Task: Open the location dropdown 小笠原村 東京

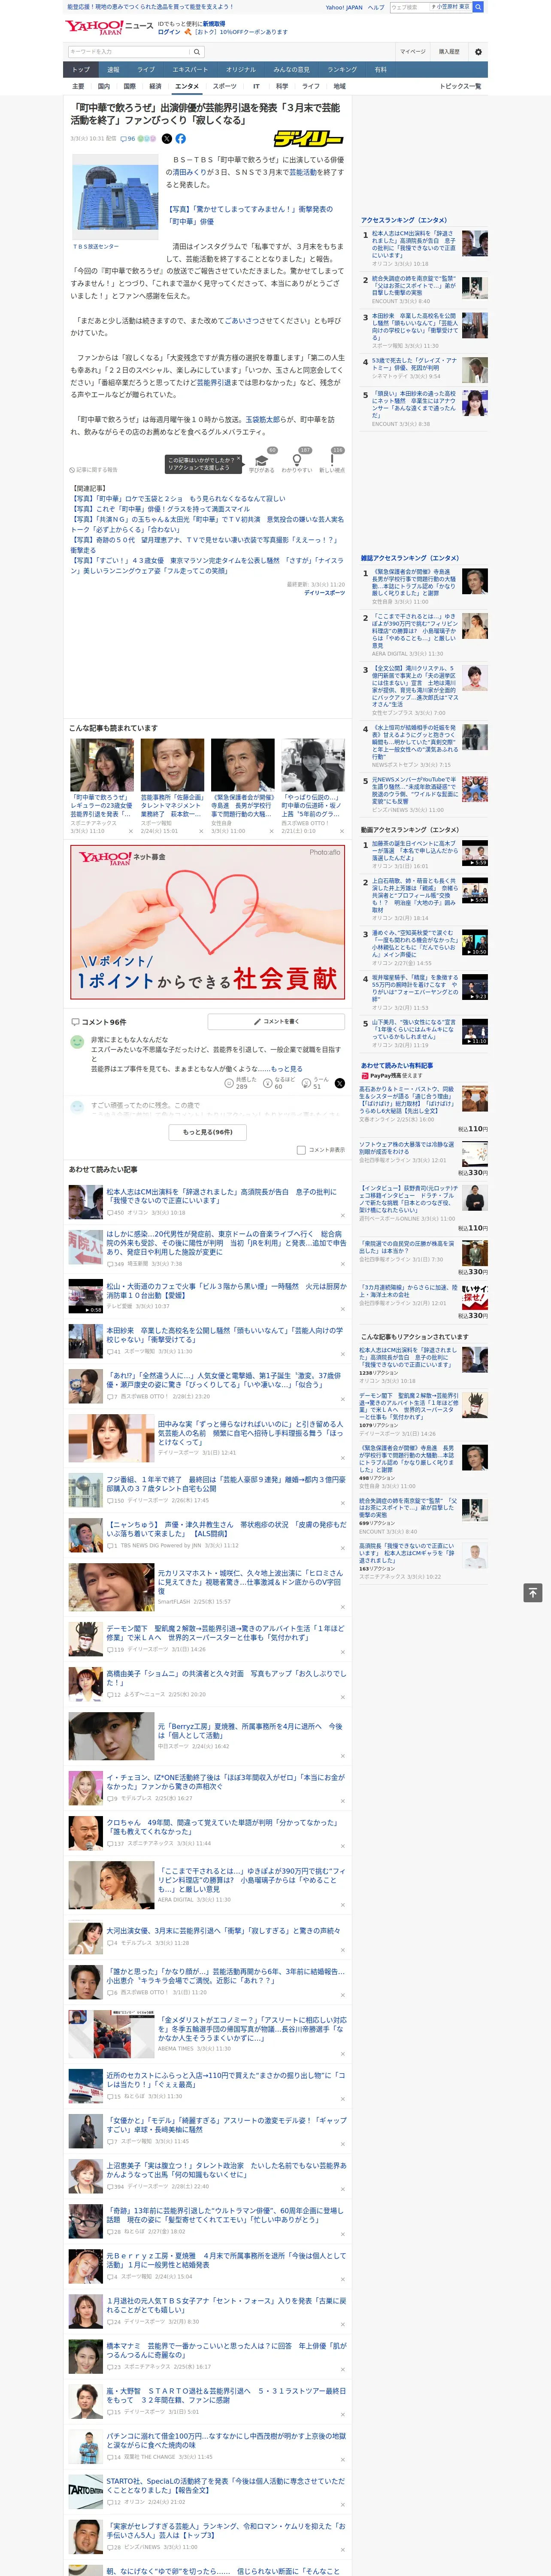Action: [x=450, y=7]
